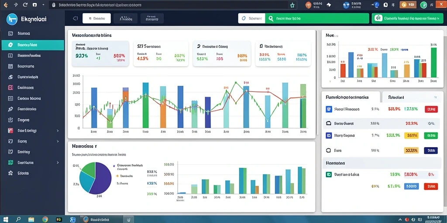
Task: Tick the empty square box in fourth list row
Action: point(328,150)
